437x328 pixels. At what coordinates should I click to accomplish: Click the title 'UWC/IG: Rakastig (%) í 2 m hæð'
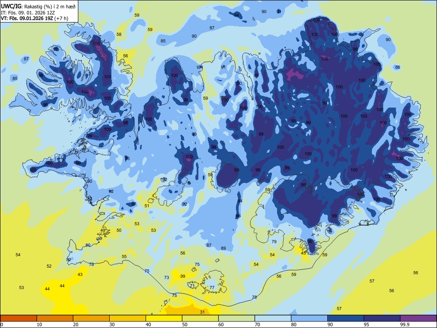tap(38, 6)
